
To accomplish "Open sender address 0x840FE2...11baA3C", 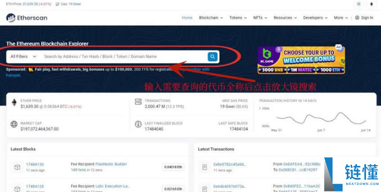I will click(x=302, y=186).
